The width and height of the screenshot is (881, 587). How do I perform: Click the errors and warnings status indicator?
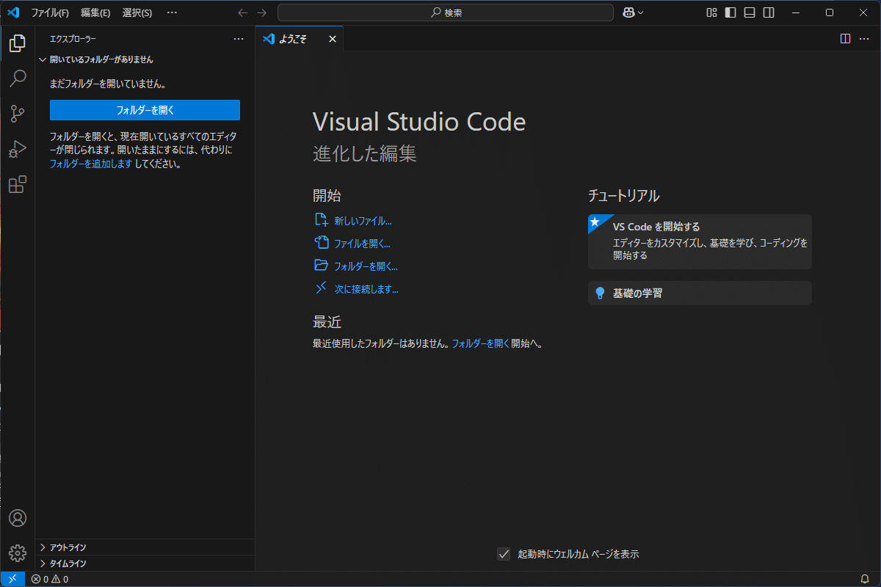click(50, 579)
